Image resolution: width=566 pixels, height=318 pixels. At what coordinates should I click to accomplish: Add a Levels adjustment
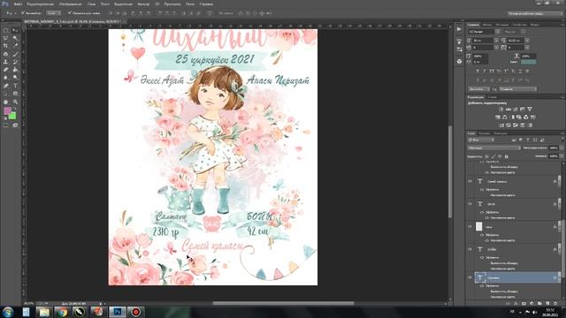[509, 109]
